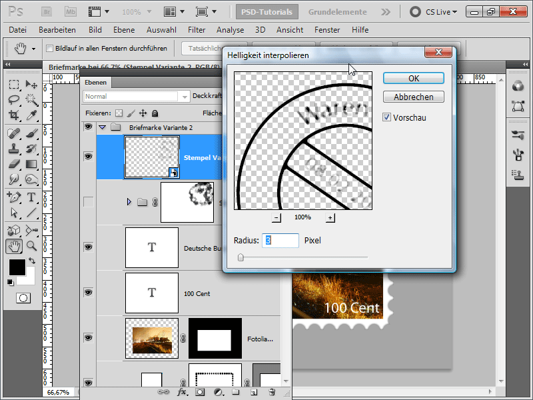The image size is (533, 400).
Task: Select the Type tool in toolbox
Action: [x=31, y=197]
